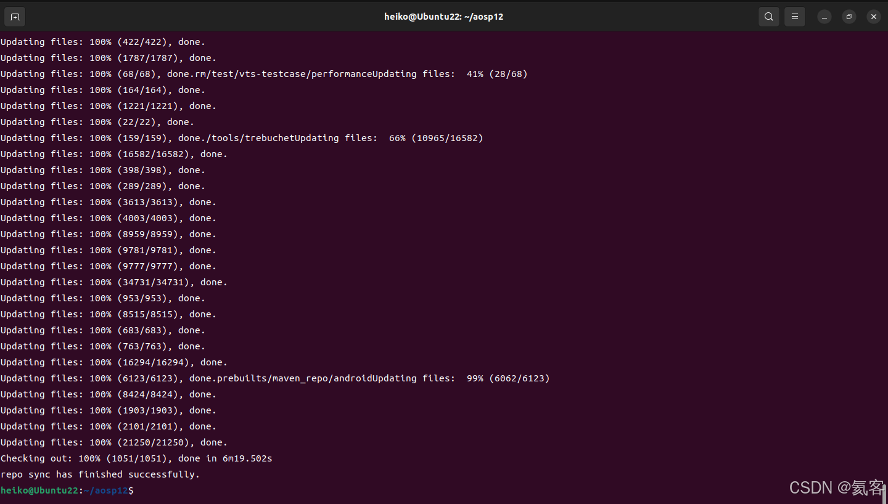This screenshot has height=504, width=888.
Task: Minimize the terminal window
Action: pos(824,17)
